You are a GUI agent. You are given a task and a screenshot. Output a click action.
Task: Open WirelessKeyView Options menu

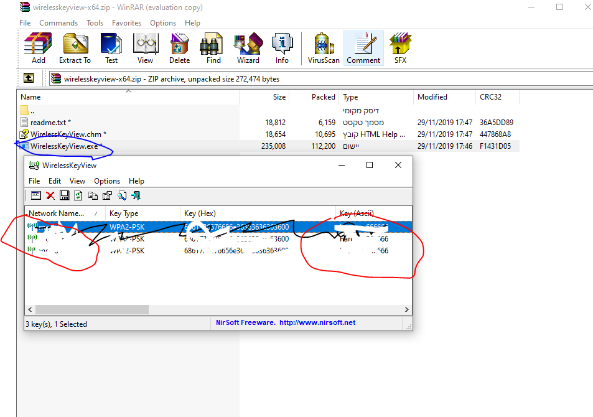point(107,181)
